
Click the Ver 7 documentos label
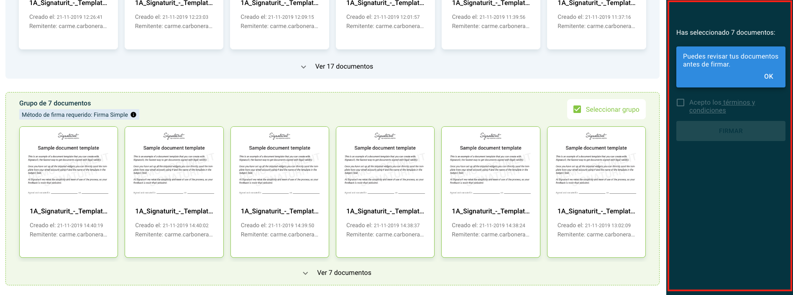point(344,273)
